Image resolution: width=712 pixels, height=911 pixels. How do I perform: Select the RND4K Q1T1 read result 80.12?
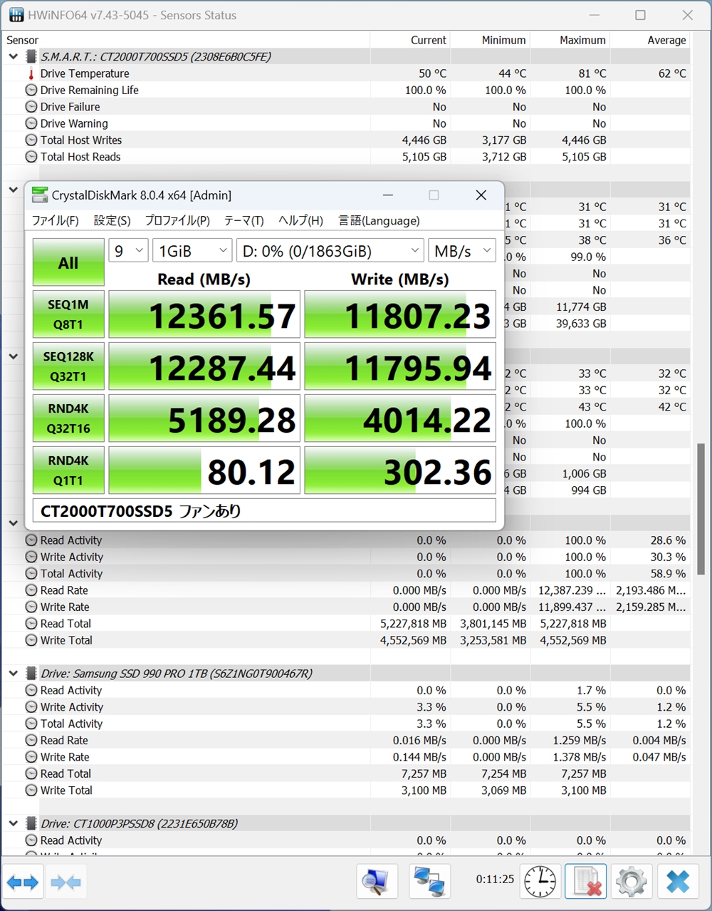(204, 470)
